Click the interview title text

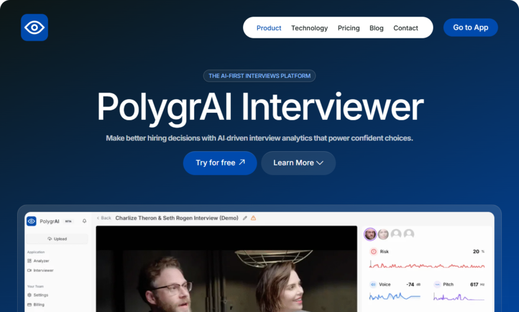177,218
